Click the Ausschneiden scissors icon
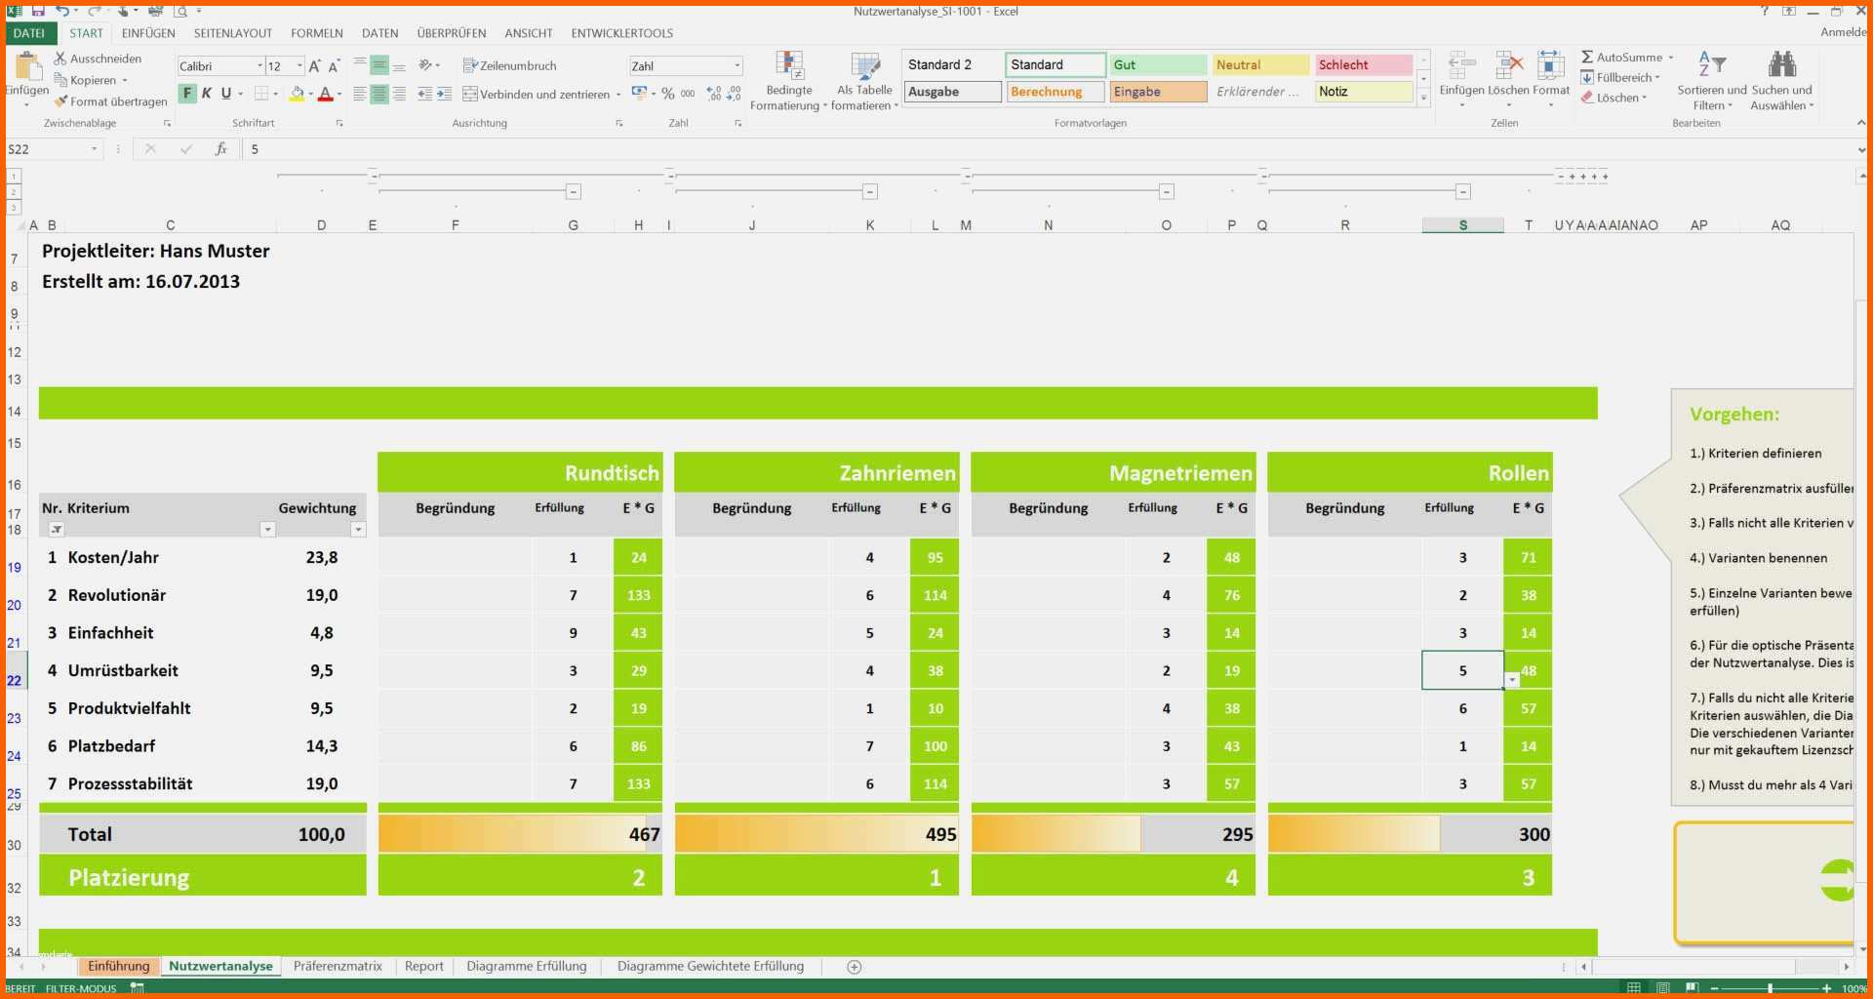The height and width of the screenshot is (999, 1873). (60, 59)
